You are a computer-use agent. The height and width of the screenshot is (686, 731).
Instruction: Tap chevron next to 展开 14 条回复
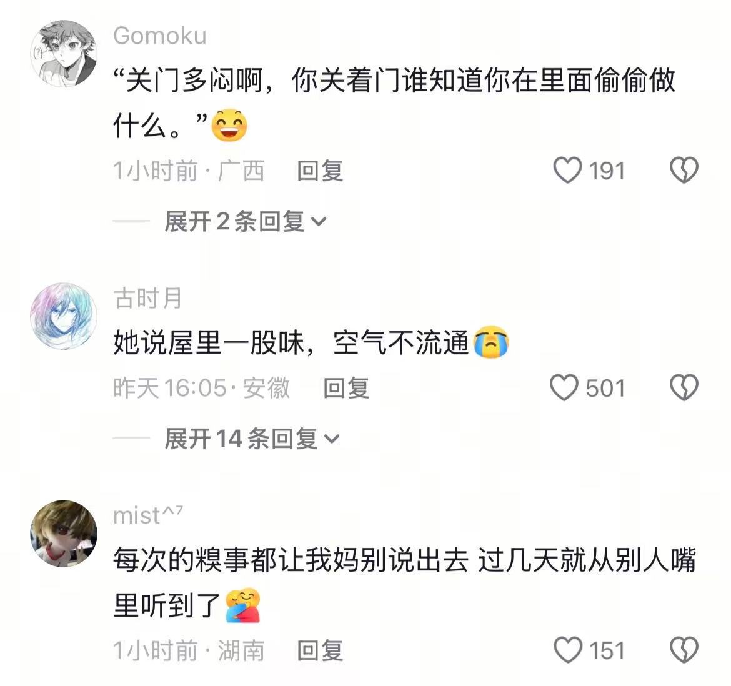[x=332, y=439]
